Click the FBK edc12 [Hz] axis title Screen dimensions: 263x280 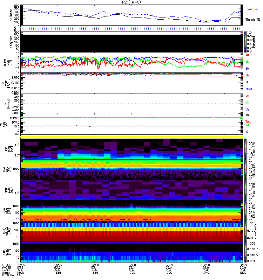tap(7, 231)
